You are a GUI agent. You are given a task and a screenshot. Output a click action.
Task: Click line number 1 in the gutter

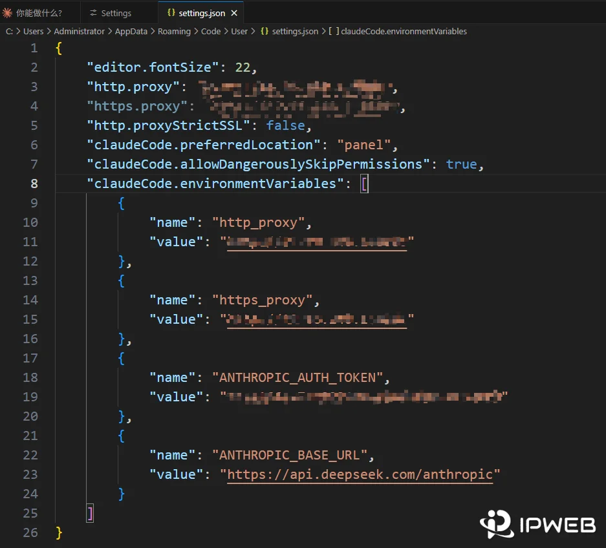coord(34,48)
